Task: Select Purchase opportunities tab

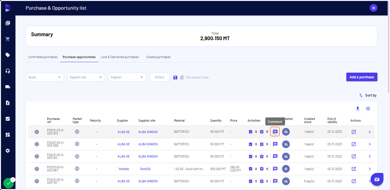Action: pos(79,57)
